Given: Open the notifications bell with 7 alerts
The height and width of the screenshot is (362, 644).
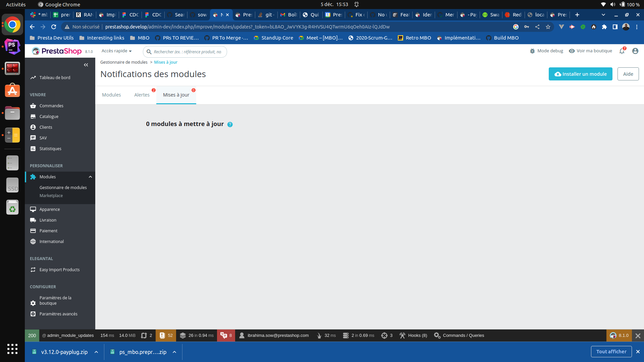Looking at the screenshot, I should pos(622,51).
